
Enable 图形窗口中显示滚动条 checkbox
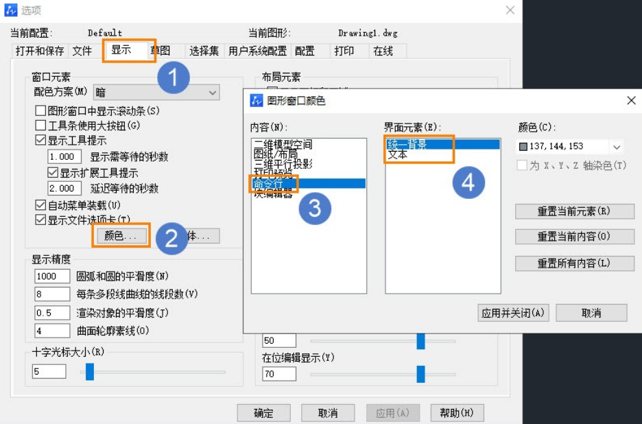[40, 110]
